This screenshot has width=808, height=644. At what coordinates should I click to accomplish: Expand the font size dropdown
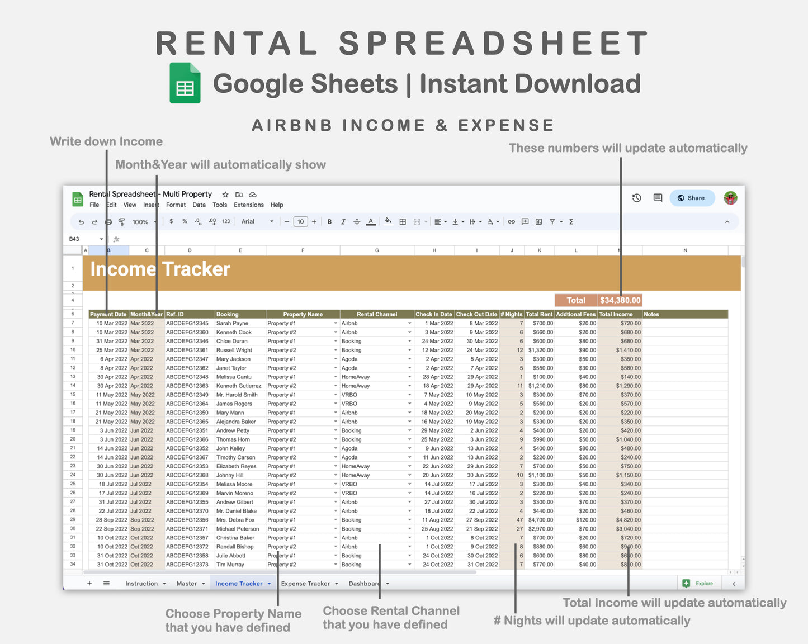point(300,221)
